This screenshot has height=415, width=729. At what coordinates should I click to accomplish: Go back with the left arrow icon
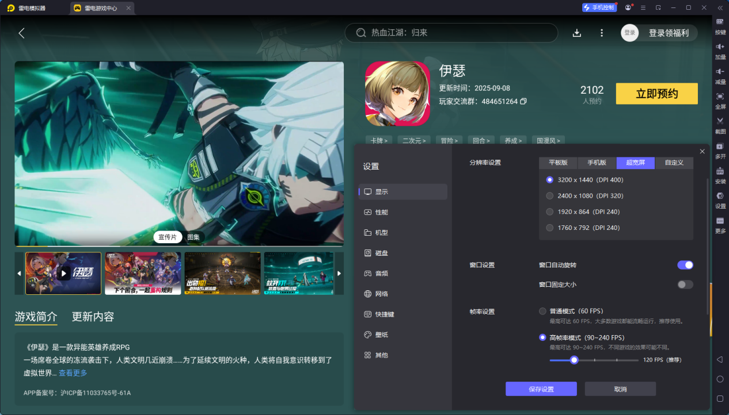click(21, 33)
